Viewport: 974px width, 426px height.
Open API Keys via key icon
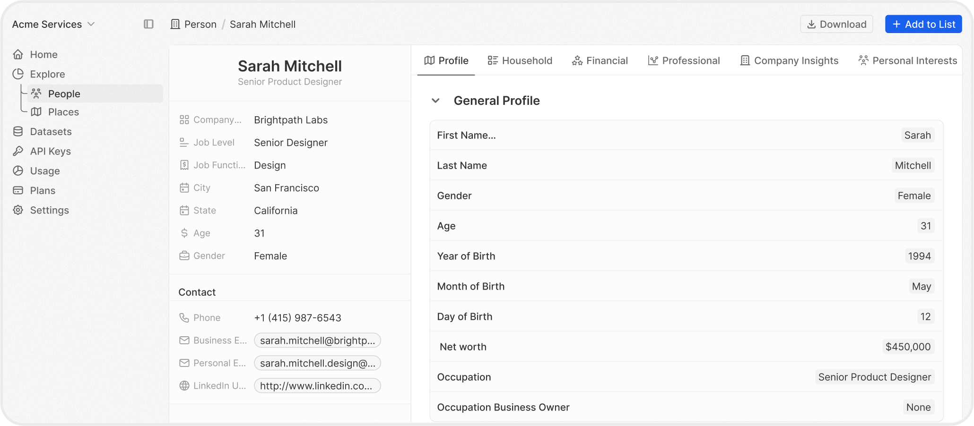pos(18,151)
